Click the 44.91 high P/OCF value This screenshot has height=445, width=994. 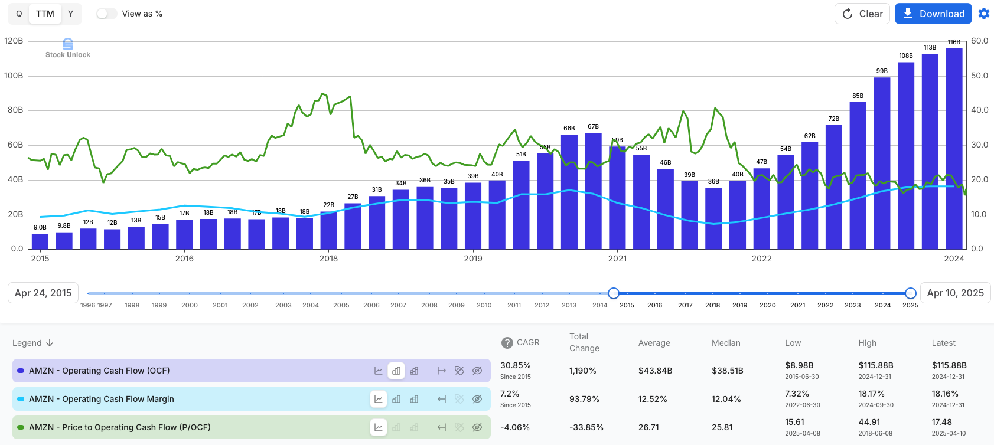point(869,422)
